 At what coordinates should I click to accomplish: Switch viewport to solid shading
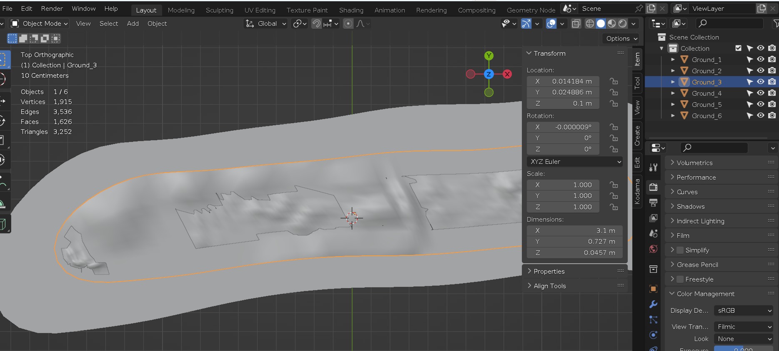click(x=601, y=24)
